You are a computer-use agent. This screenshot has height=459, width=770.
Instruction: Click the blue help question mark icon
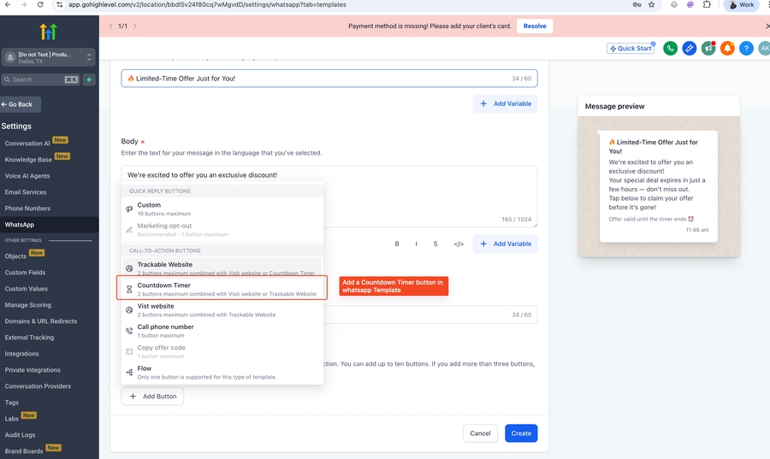click(x=746, y=49)
